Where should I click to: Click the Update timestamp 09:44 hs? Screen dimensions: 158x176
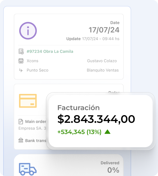[111, 39]
